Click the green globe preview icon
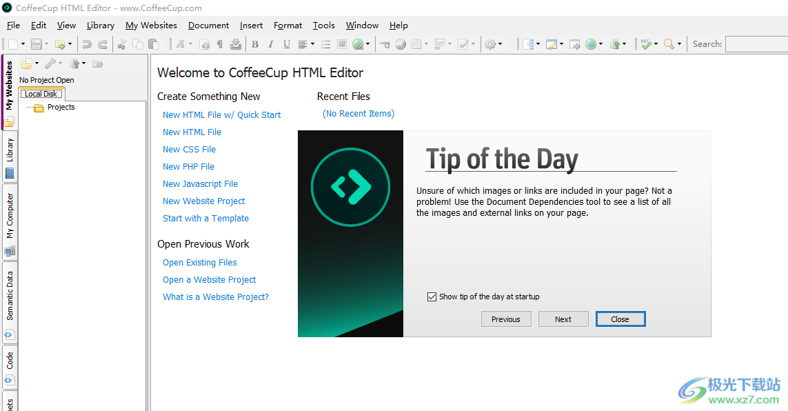Viewport: 788px width, 411px height. pos(591,44)
